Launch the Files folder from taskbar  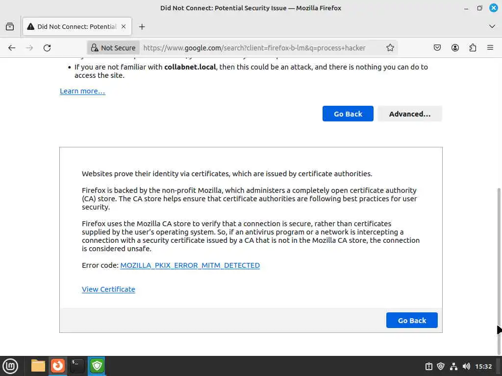point(38,366)
